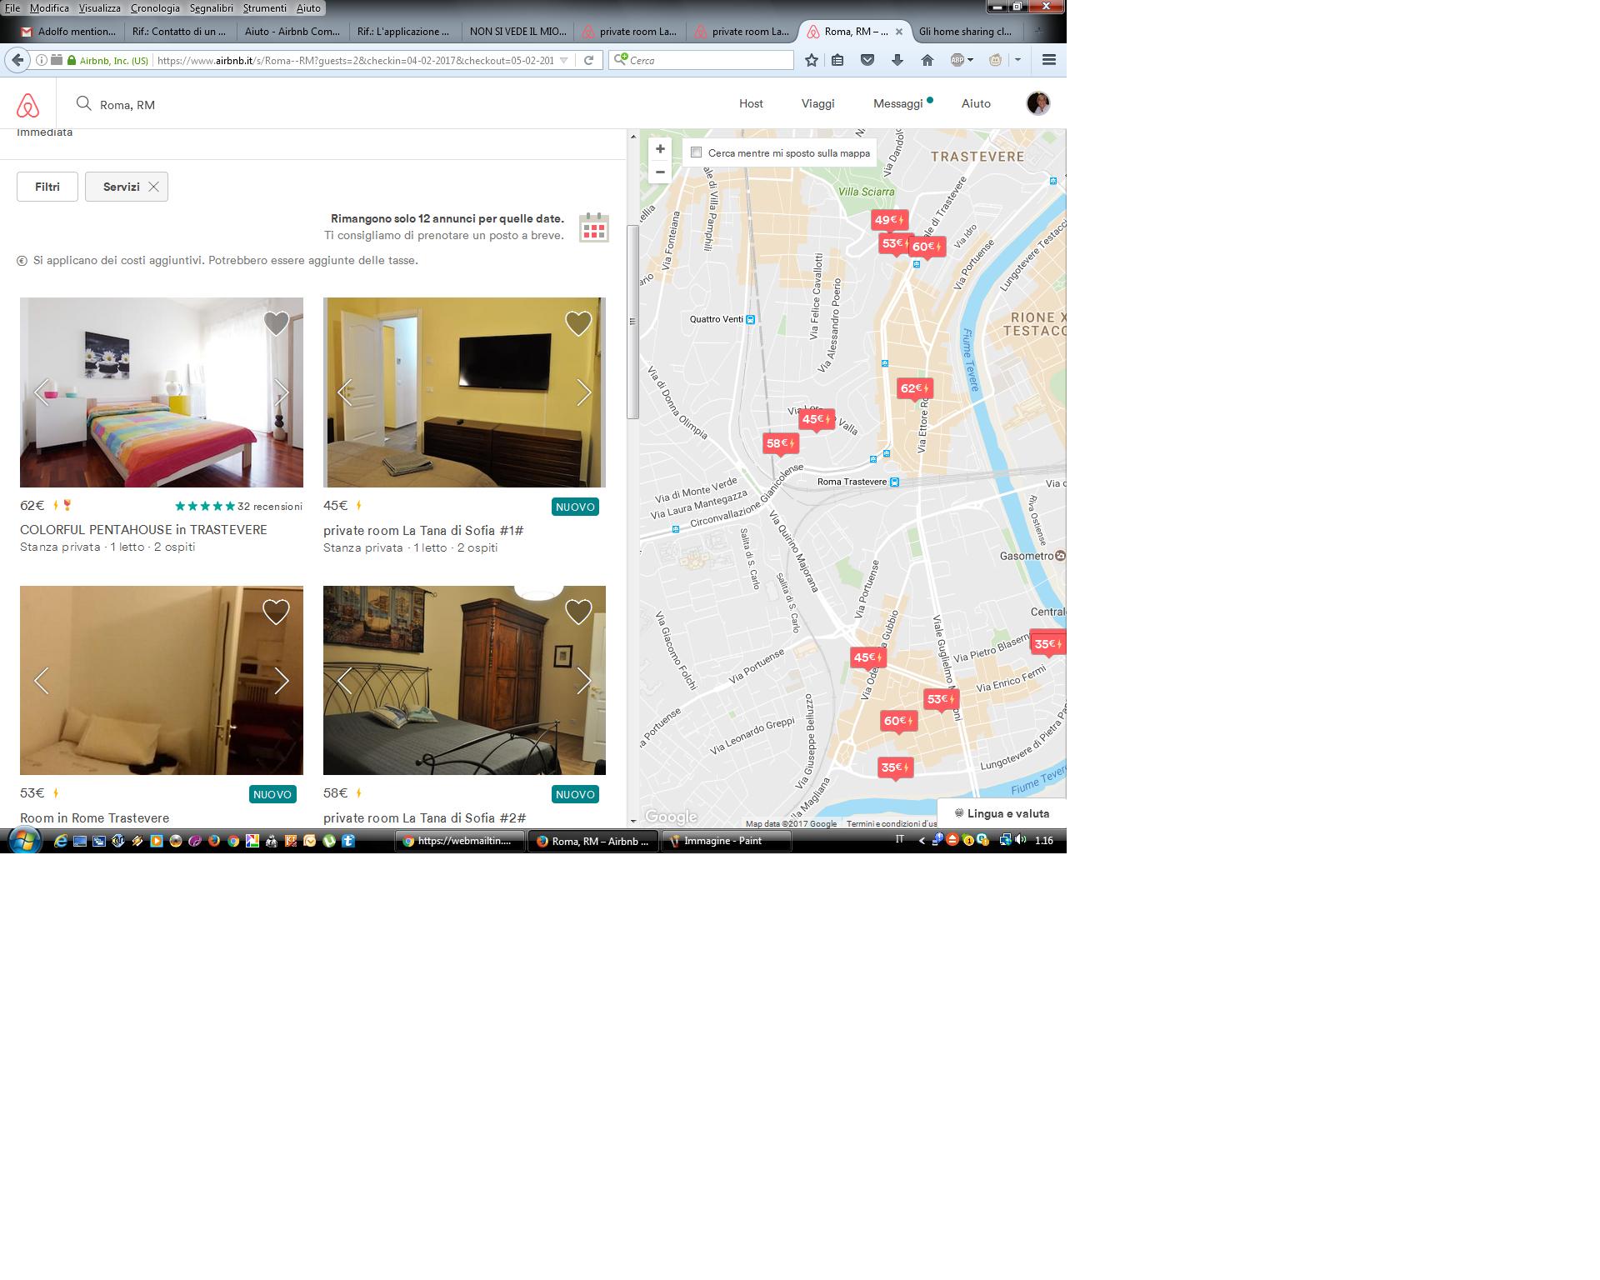Remove the Servizi filter with X
The width and height of the screenshot is (1600, 1280).
point(153,187)
